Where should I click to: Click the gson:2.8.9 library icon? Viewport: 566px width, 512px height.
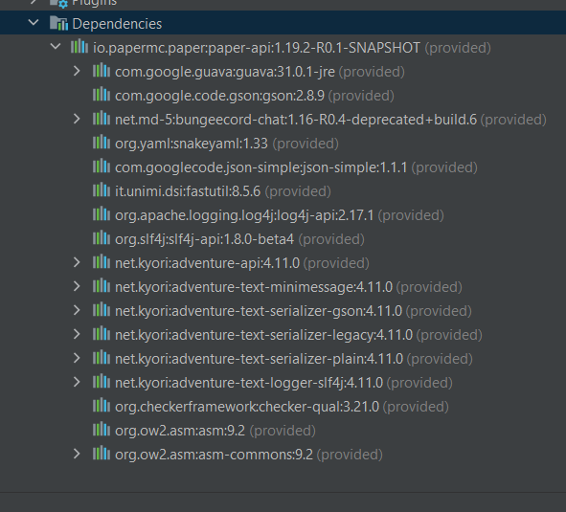[x=102, y=95]
